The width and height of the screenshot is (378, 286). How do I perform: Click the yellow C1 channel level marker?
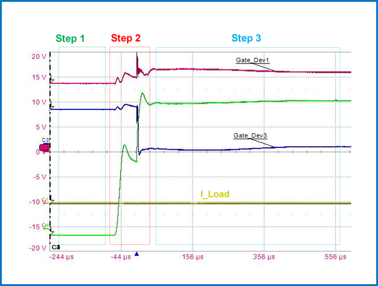45,200
